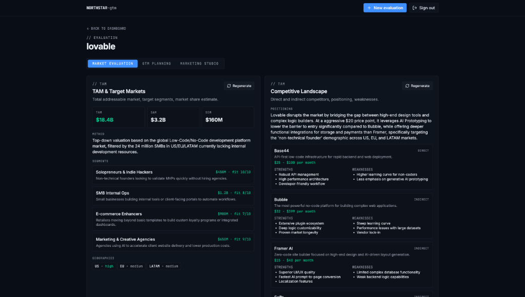Screen dimensions: 525x297
Task: Click the $650M fit 9/10 label
Action: (234, 239)
